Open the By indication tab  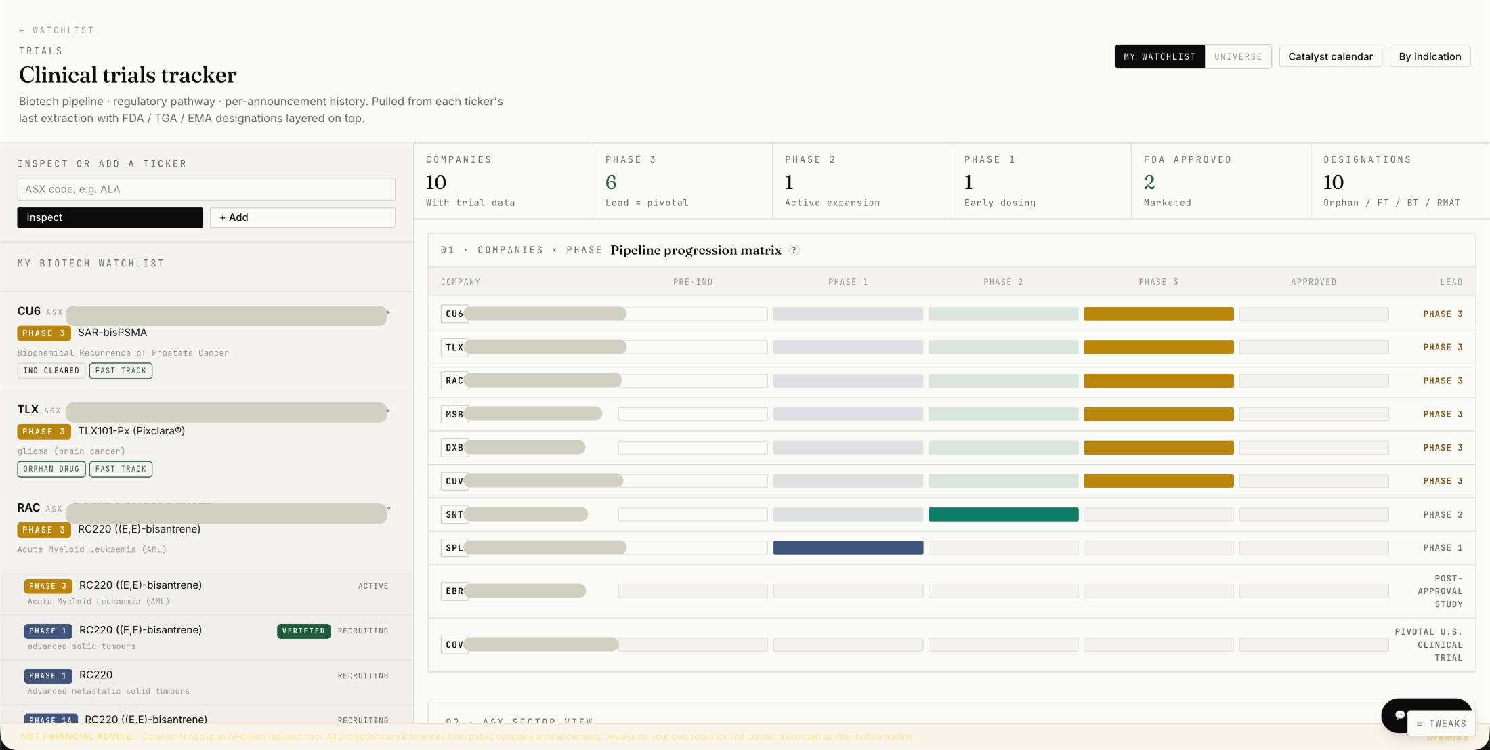1430,56
